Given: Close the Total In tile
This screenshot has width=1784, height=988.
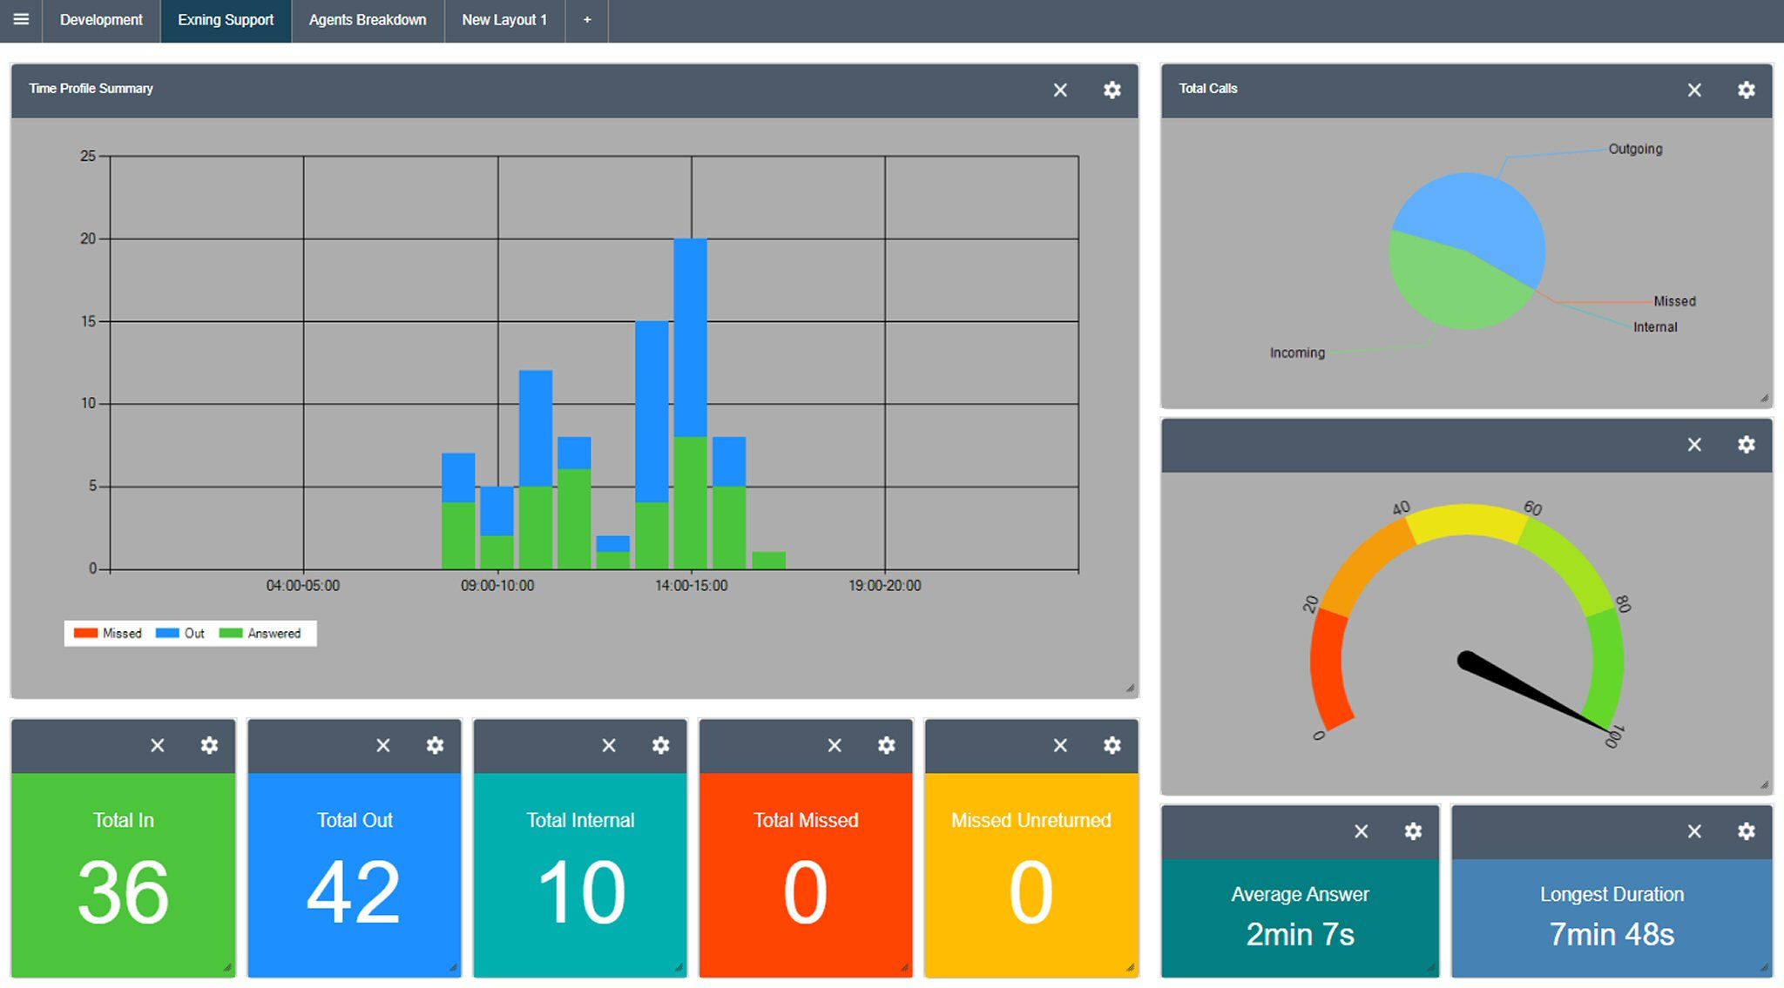Looking at the screenshot, I should pyautogui.click(x=158, y=745).
